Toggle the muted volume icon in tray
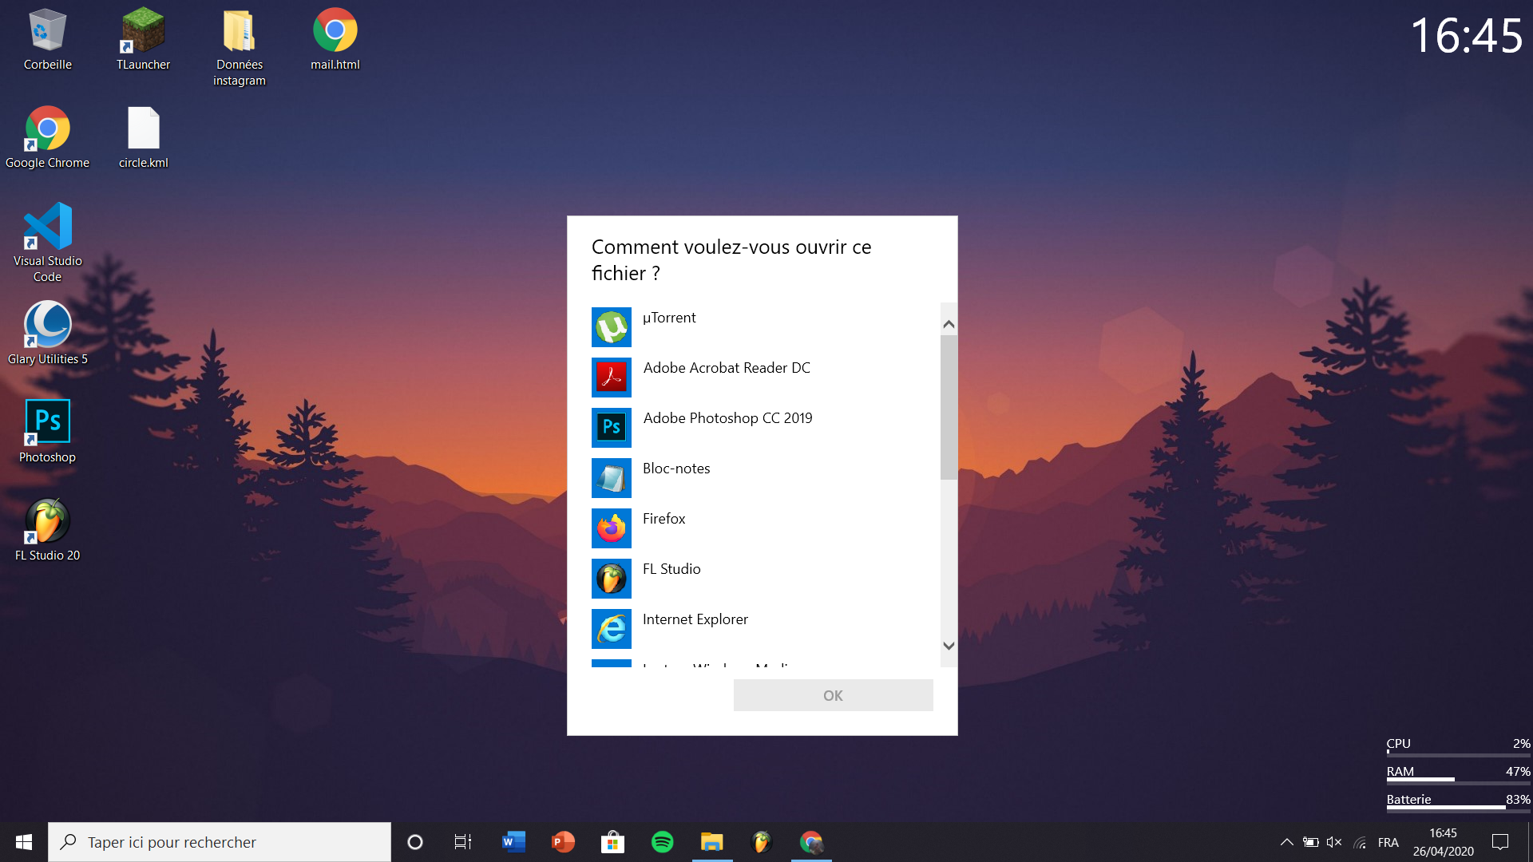 point(1333,842)
